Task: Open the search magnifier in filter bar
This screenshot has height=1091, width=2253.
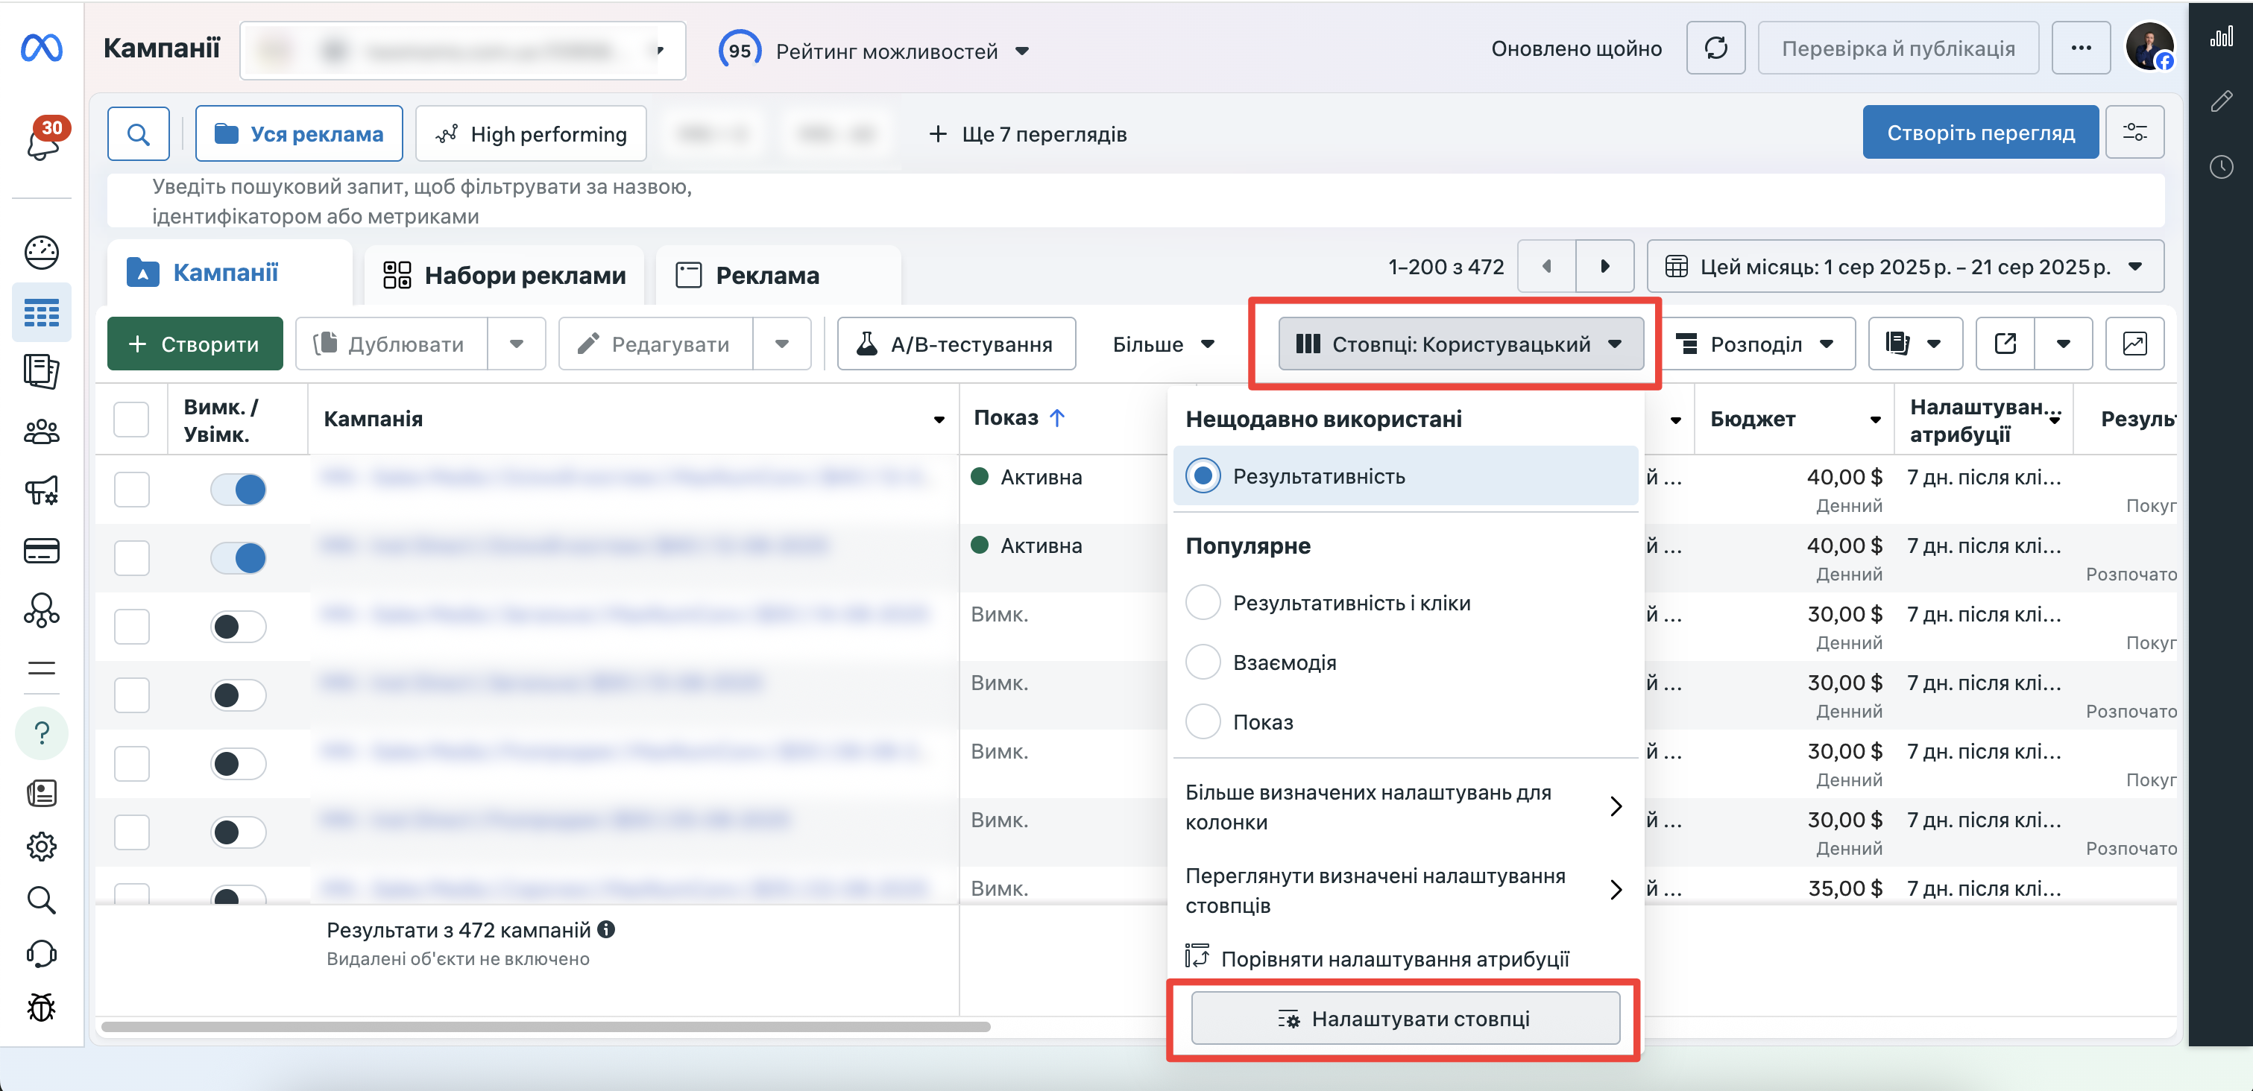Action: [x=138, y=135]
